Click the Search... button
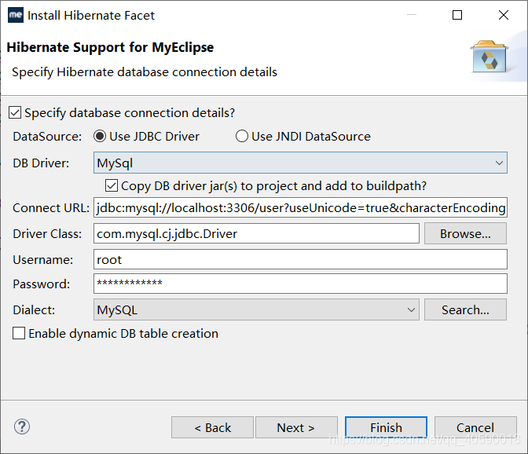The image size is (528, 454). click(465, 309)
